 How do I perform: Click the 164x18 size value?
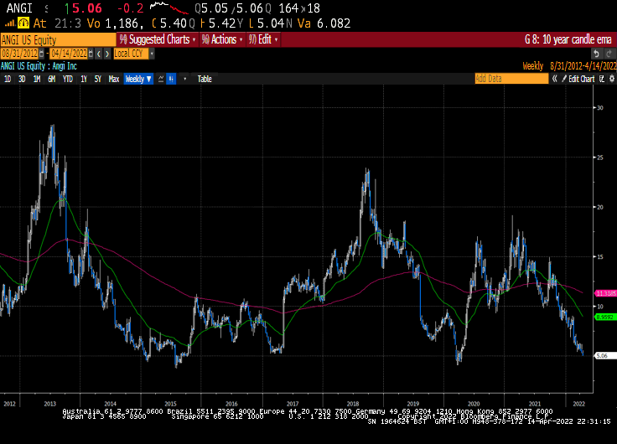click(x=299, y=8)
